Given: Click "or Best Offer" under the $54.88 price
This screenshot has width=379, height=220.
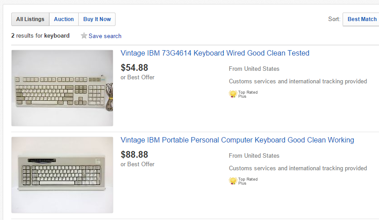Looking at the screenshot, I should point(138,78).
